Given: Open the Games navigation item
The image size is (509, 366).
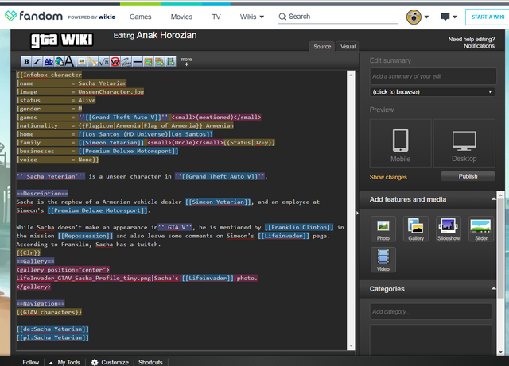Looking at the screenshot, I should (140, 17).
